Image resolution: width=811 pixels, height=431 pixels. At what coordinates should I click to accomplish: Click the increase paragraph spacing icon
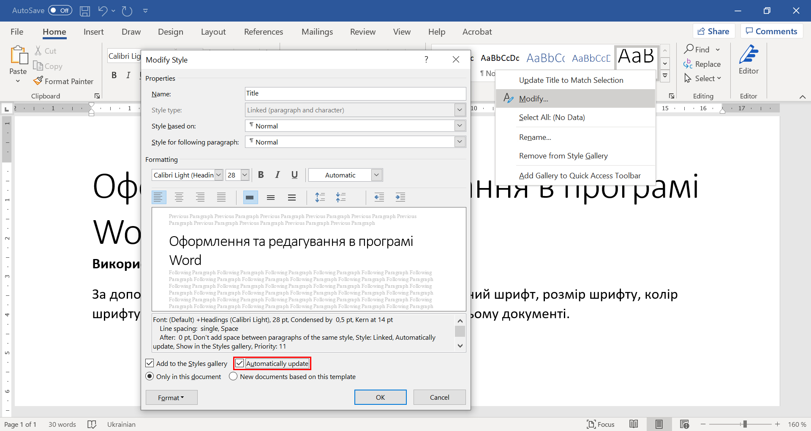coord(320,197)
